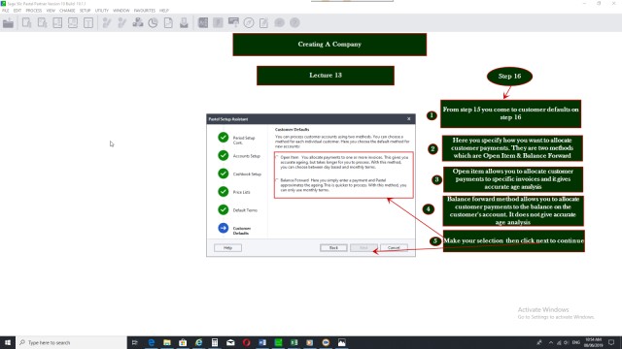
Task: Click the notepad with pencil toolbar icon
Action: coord(263,23)
